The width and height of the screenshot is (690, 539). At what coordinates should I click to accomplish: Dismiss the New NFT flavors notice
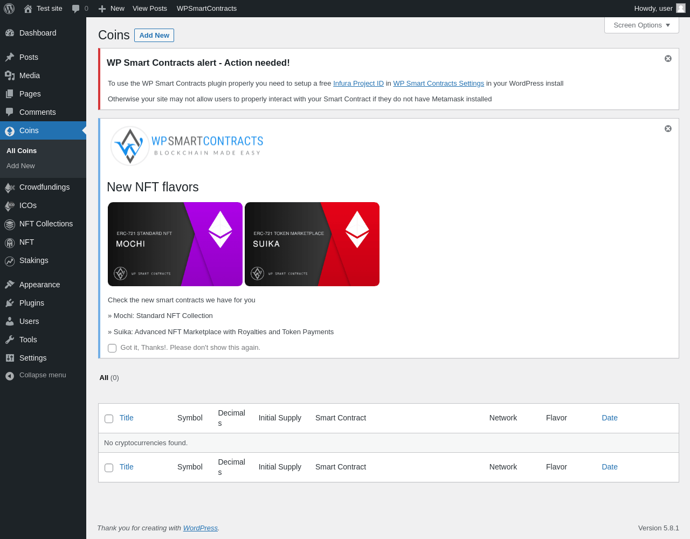pyautogui.click(x=668, y=128)
